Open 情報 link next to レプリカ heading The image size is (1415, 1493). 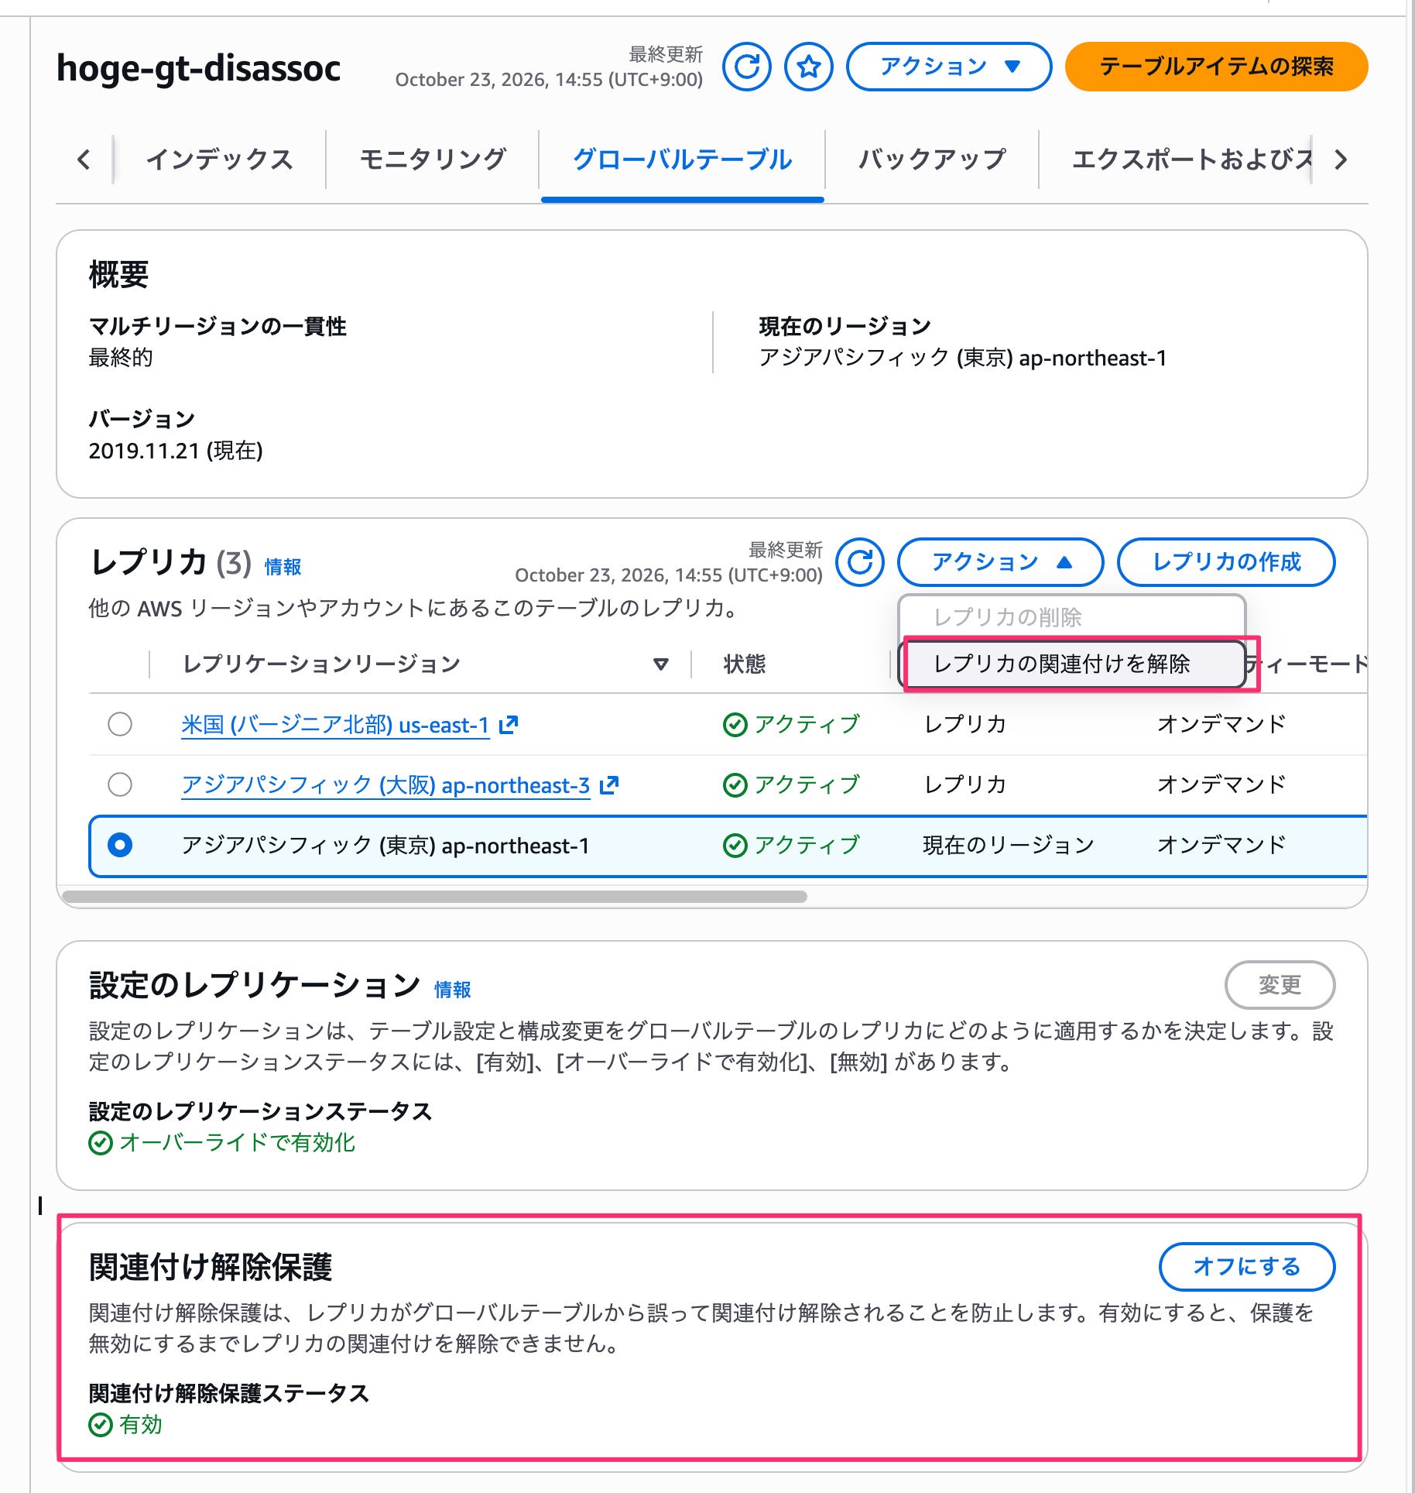click(x=283, y=568)
